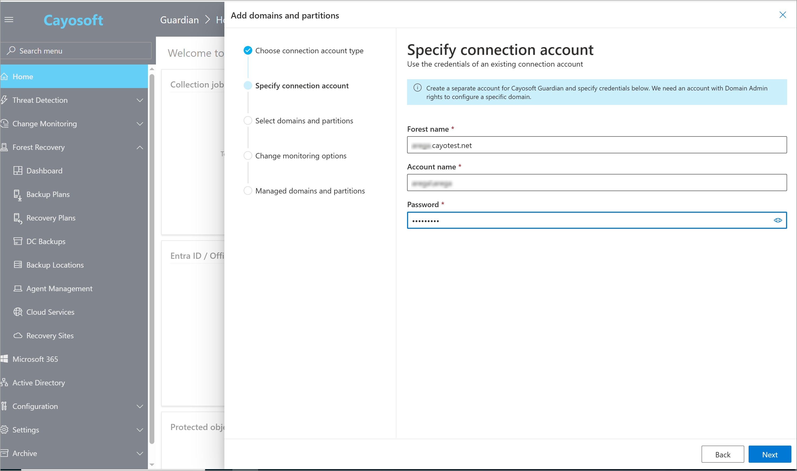Click the hamburger menu icon
The image size is (797, 471).
click(x=9, y=20)
